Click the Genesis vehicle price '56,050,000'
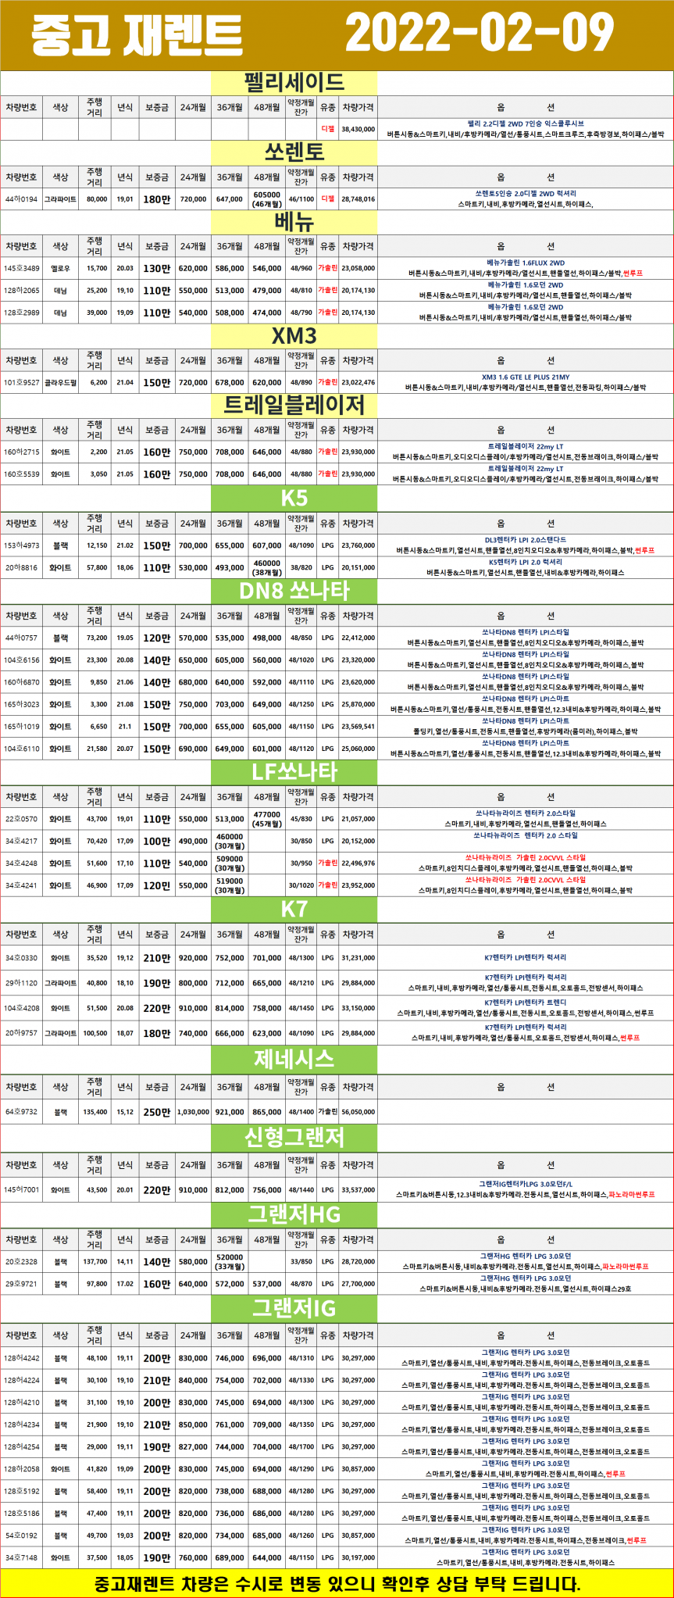 (358, 1111)
